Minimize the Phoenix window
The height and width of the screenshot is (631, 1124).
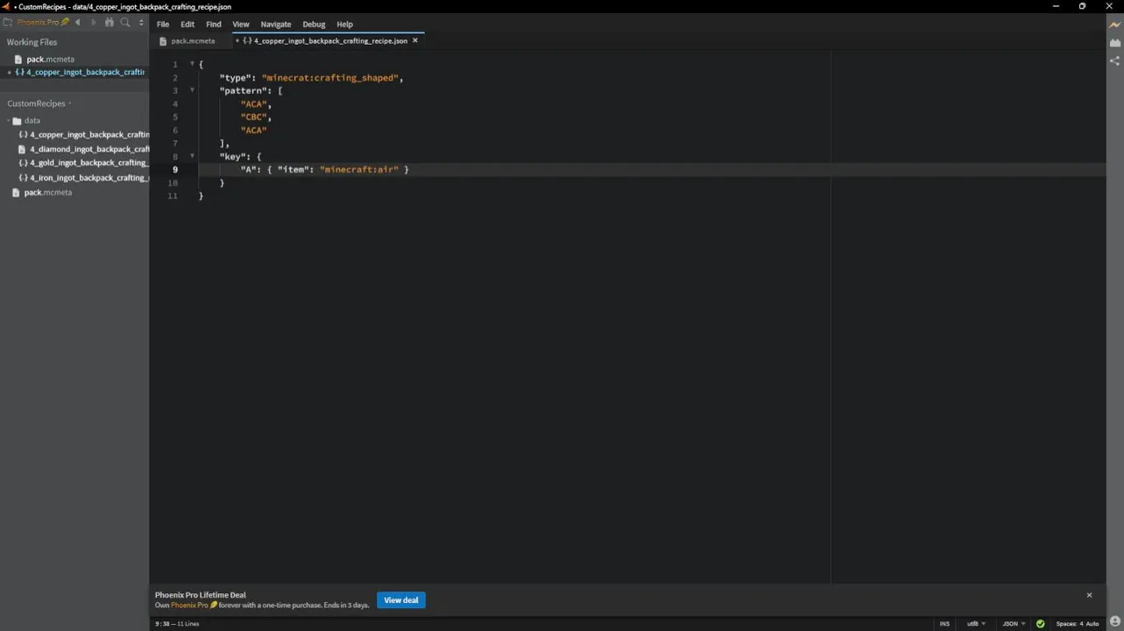coord(1057,6)
